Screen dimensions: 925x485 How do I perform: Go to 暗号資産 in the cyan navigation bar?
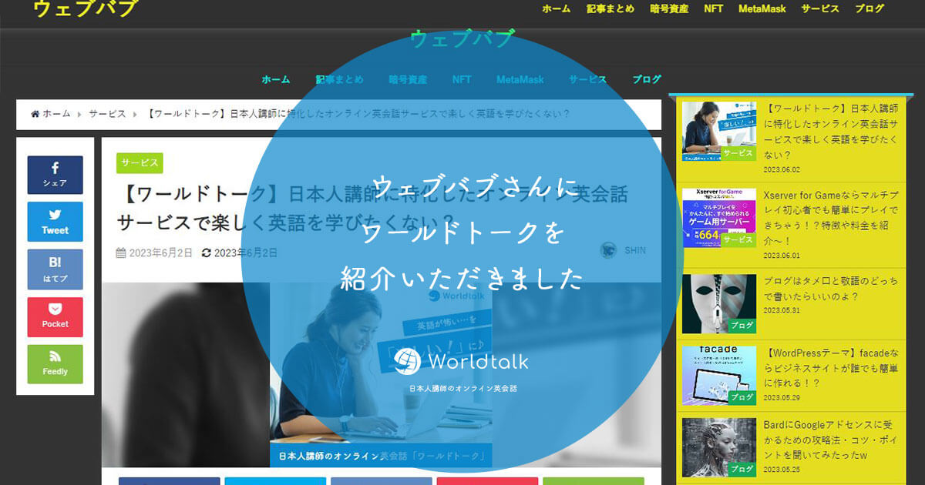pyautogui.click(x=408, y=79)
